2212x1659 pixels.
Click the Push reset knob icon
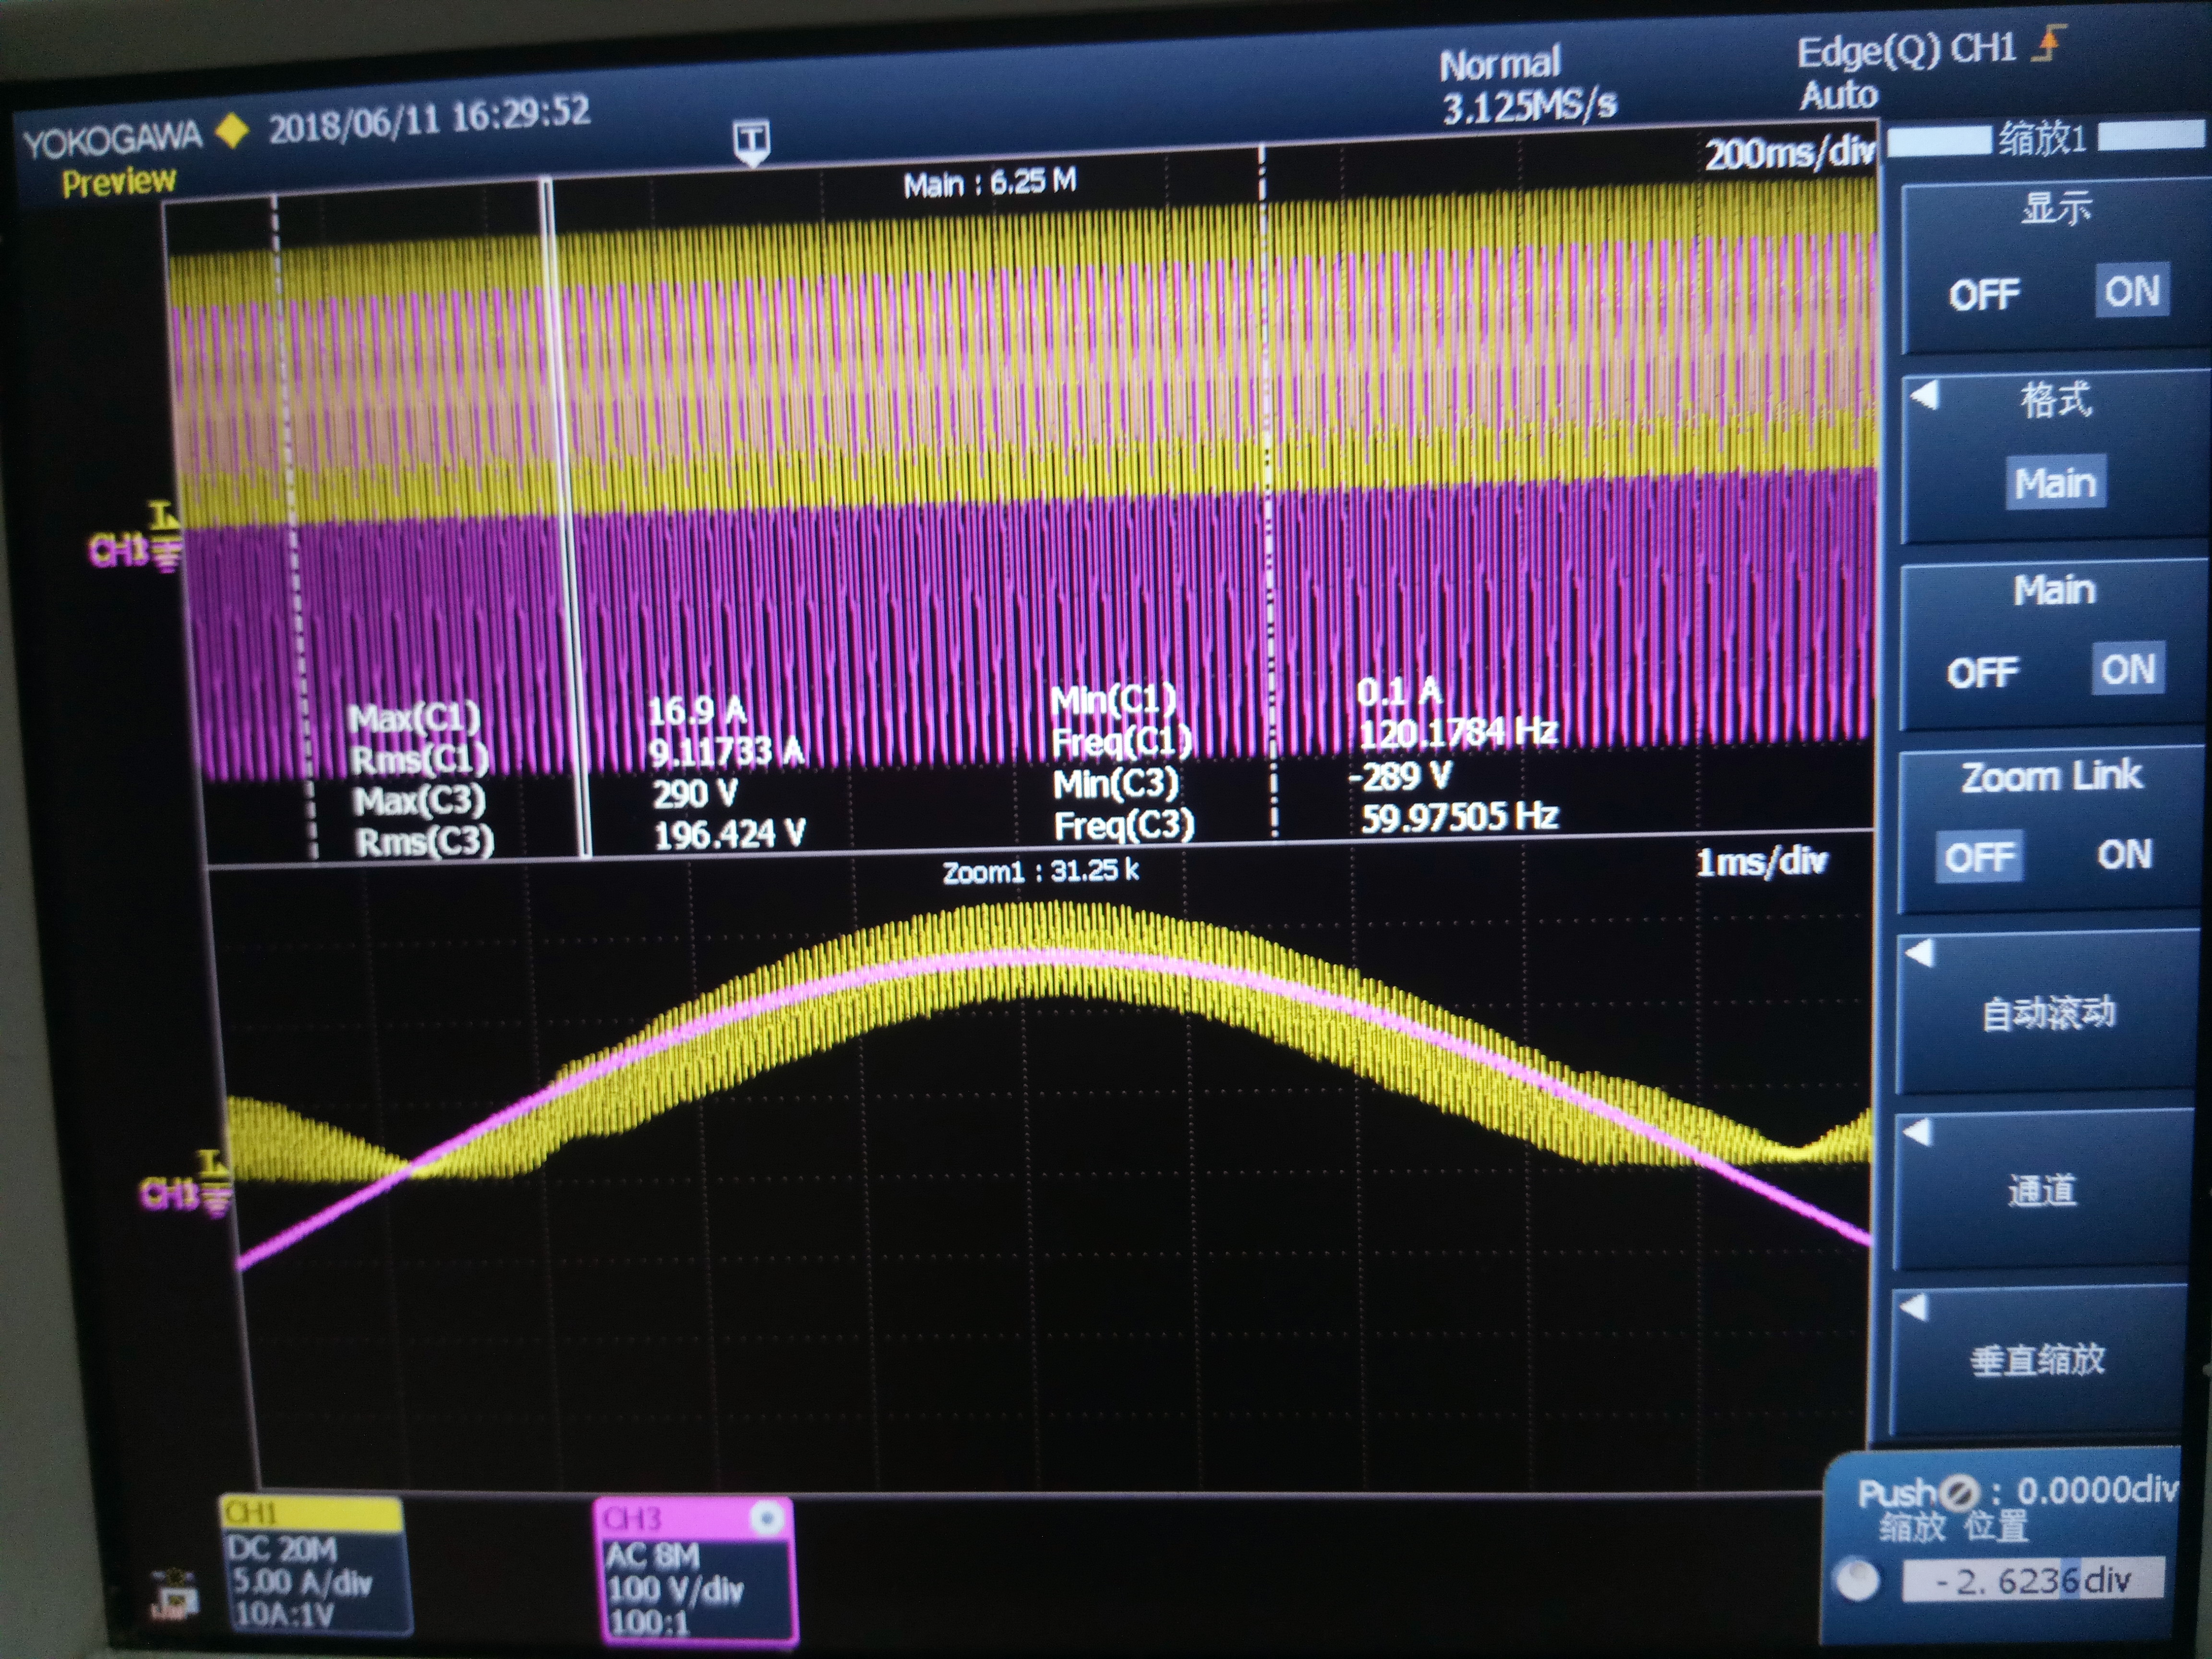tap(1959, 1494)
